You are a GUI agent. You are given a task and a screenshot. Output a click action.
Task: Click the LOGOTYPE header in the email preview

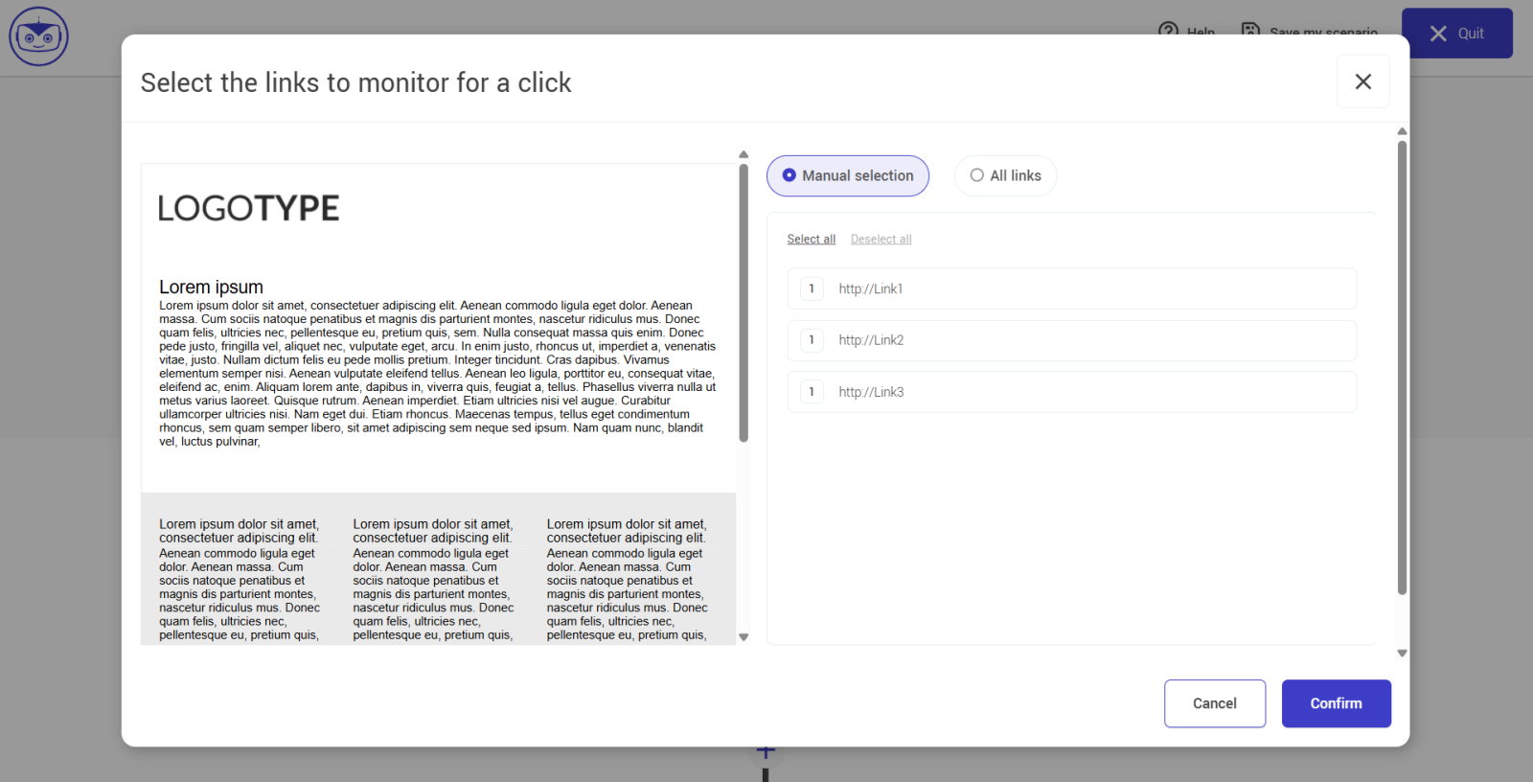coord(248,208)
